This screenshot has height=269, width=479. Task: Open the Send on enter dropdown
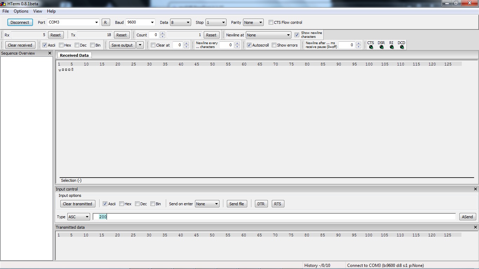coord(207,204)
